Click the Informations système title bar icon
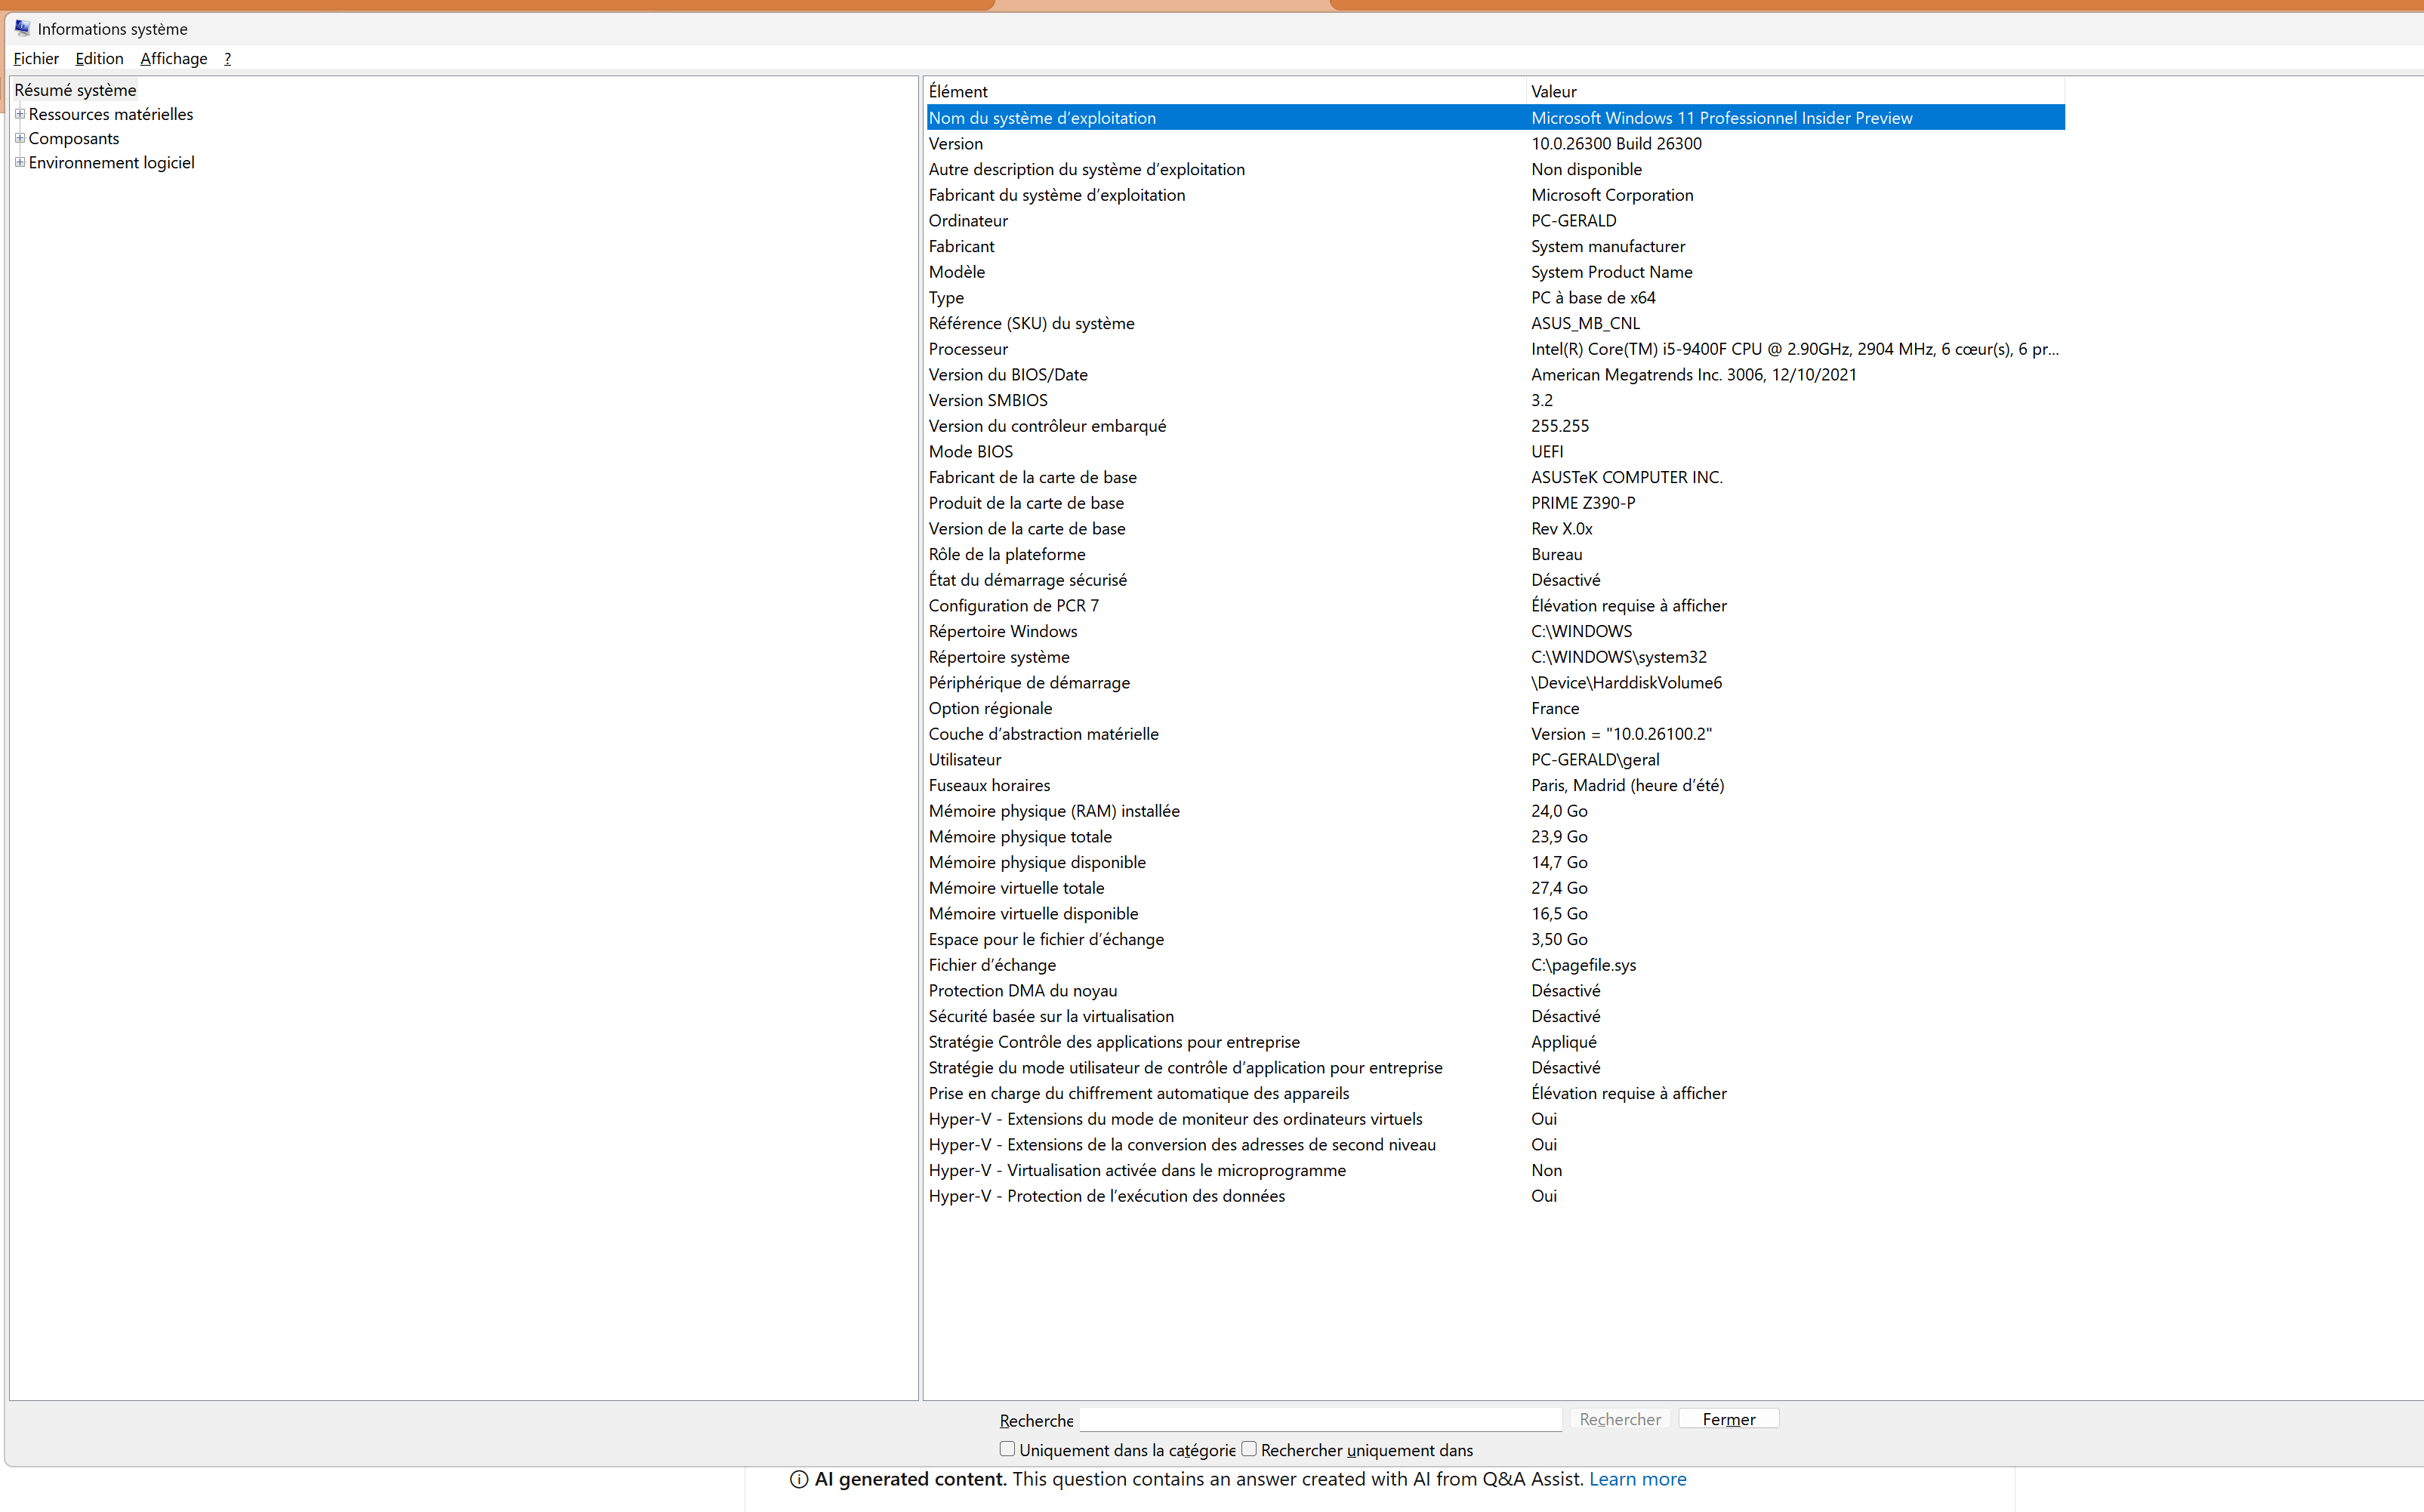Image resolution: width=2424 pixels, height=1512 pixels. [22, 28]
